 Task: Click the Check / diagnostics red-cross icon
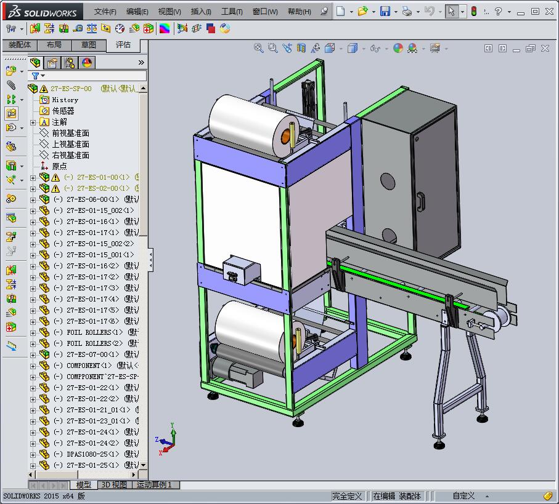[149, 28]
